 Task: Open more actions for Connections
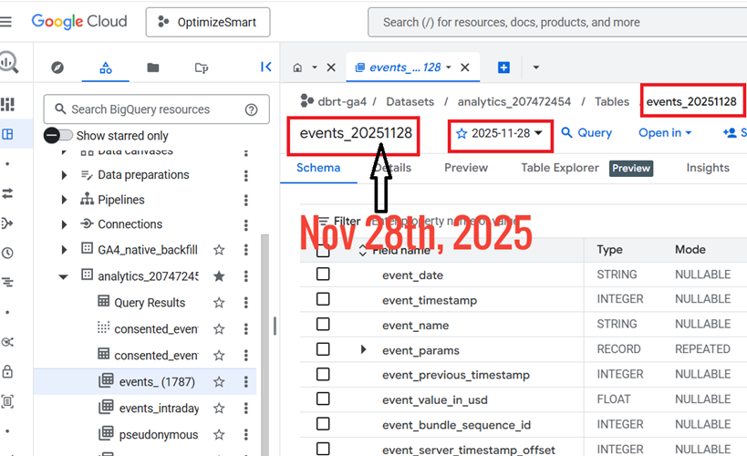[246, 224]
